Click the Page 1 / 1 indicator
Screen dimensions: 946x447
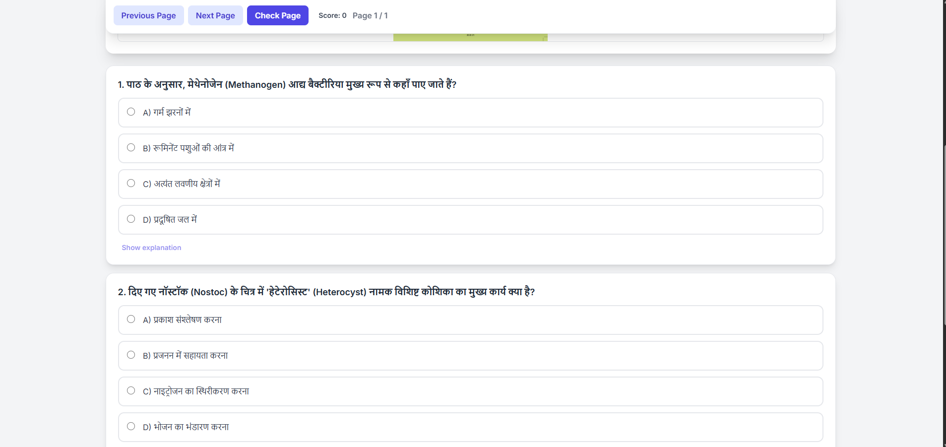[370, 15]
